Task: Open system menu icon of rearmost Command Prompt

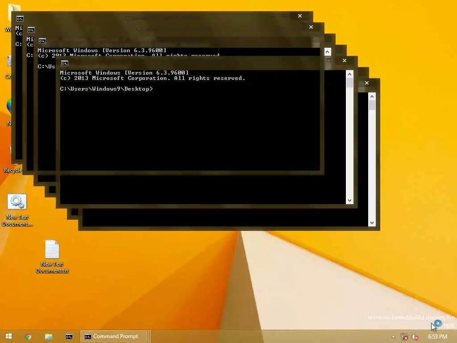Action: click(x=20, y=19)
